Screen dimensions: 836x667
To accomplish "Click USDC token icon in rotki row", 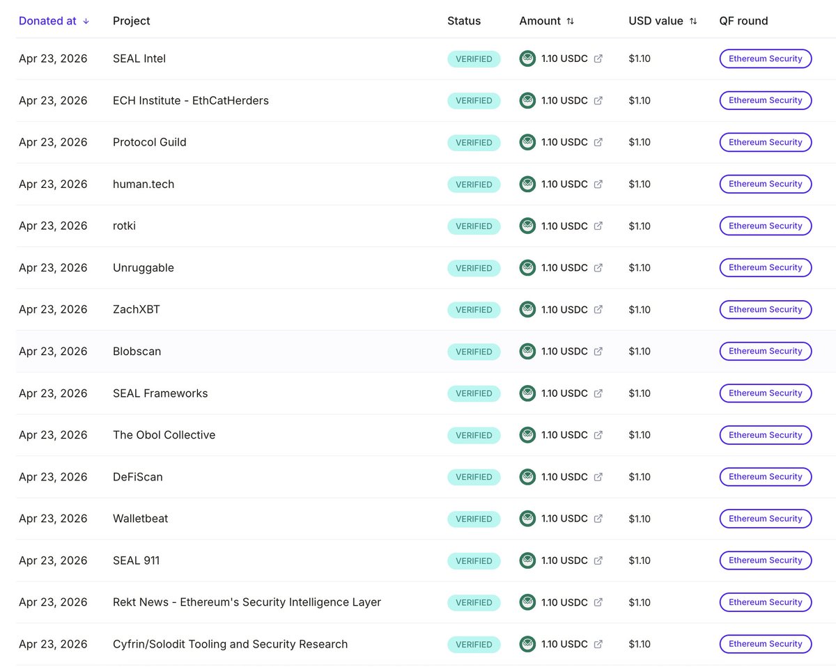I will coord(527,226).
